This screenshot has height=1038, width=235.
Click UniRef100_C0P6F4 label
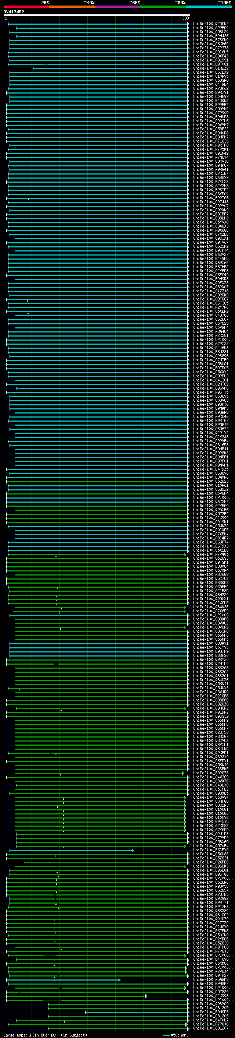211,494
